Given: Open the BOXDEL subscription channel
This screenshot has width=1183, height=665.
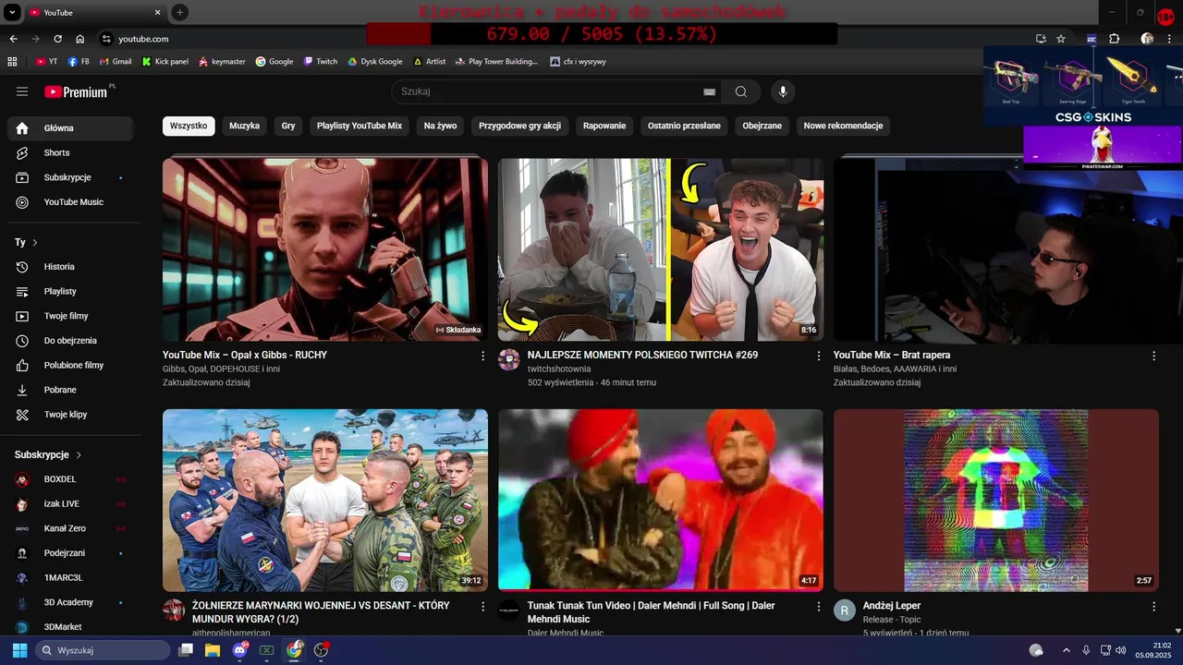Looking at the screenshot, I should [x=70, y=479].
